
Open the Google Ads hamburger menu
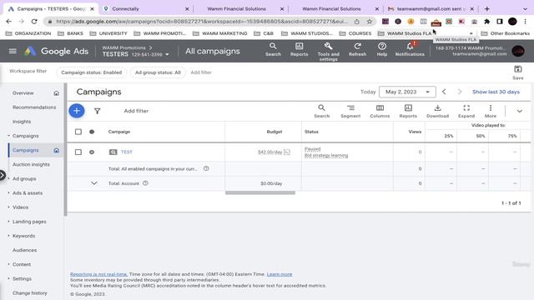[13, 51]
